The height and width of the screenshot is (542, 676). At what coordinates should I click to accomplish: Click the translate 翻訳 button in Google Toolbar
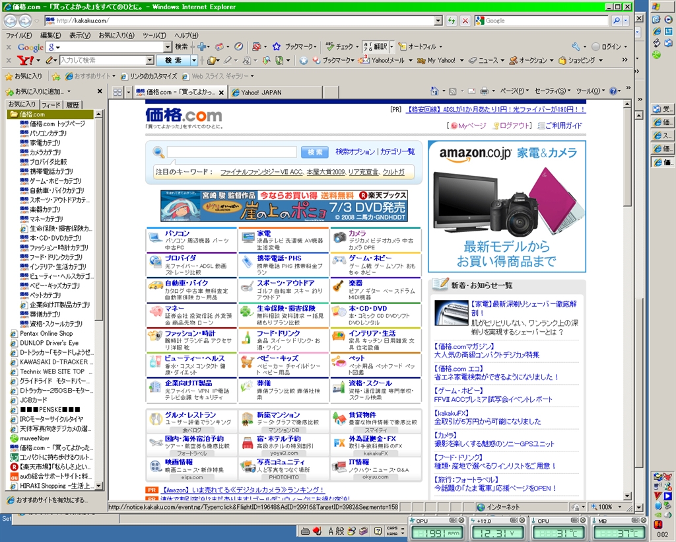376,47
